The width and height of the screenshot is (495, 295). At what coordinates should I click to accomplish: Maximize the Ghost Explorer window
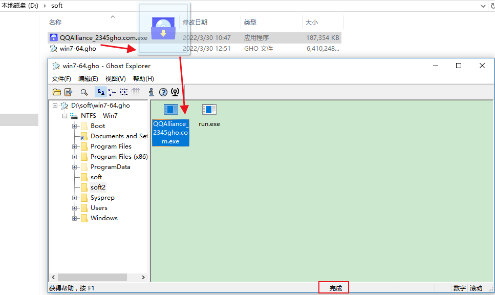(459, 66)
